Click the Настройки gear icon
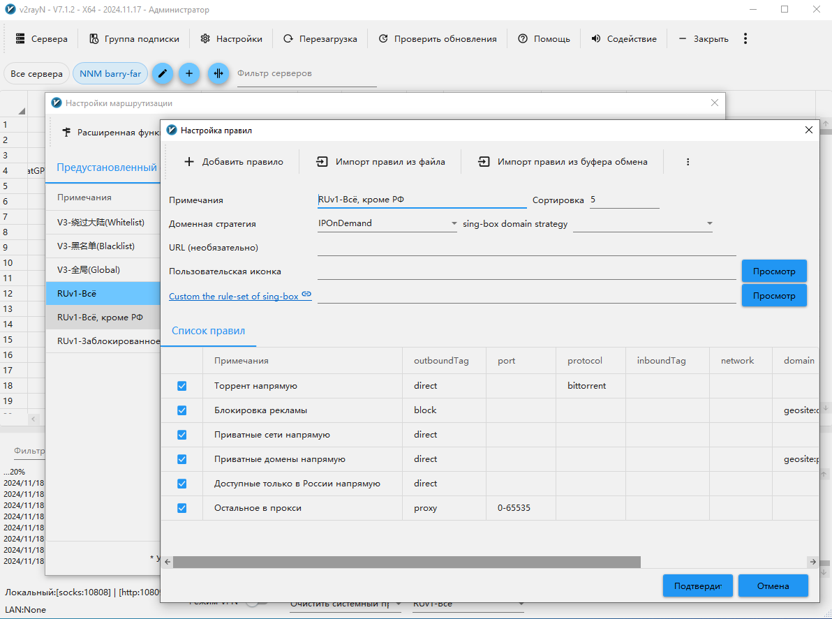Viewport: 832px width, 619px height. pyautogui.click(x=205, y=39)
